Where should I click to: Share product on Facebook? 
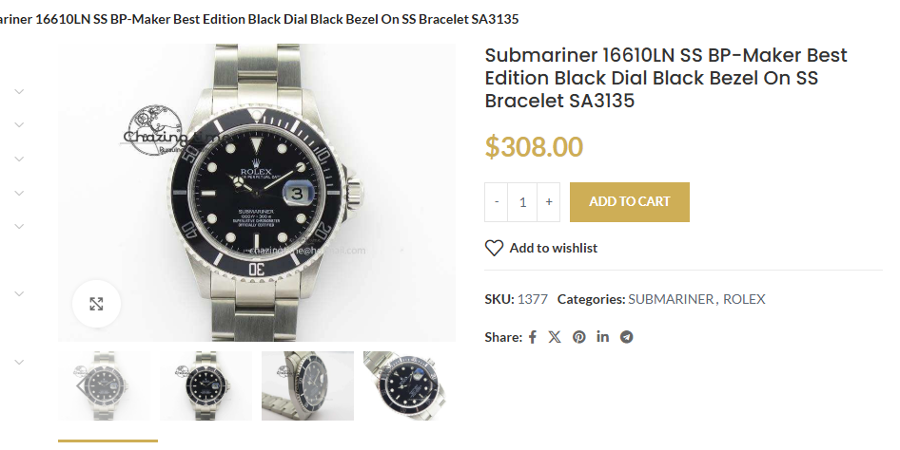[533, 337]
